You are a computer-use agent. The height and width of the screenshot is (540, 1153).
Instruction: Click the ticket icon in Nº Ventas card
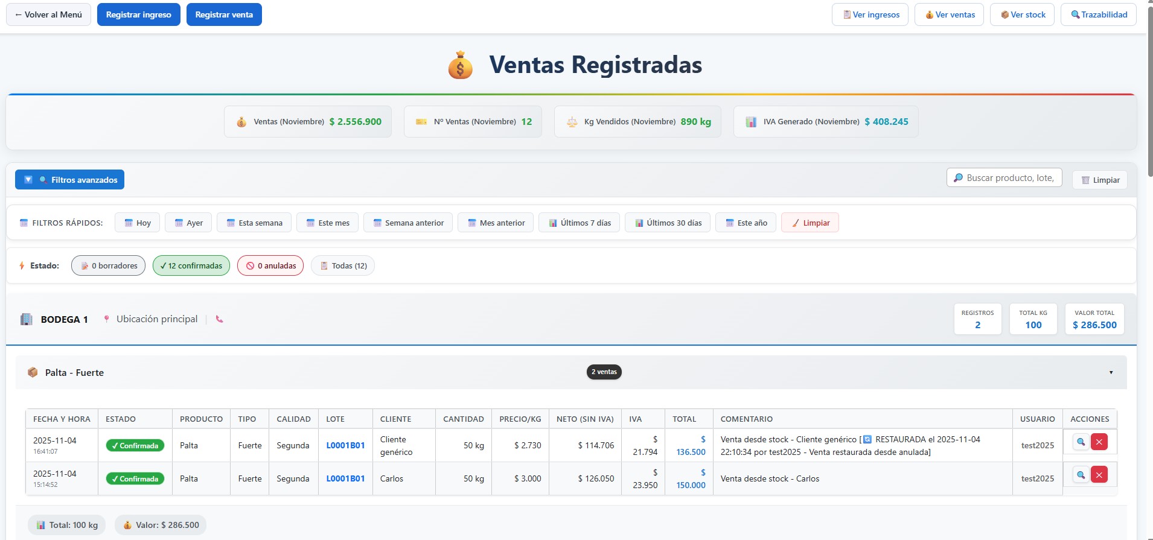421,122
